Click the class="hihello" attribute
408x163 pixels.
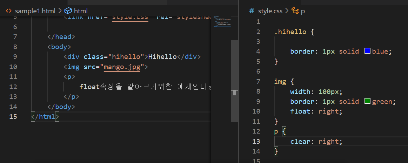point(114,57)
